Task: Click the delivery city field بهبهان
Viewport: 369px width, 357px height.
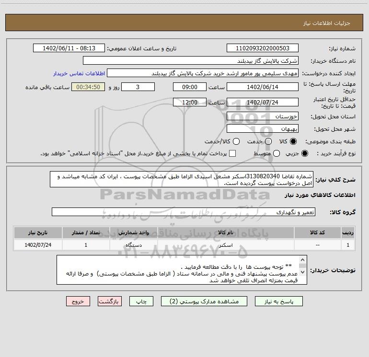Action: click(x=263, y=128)
